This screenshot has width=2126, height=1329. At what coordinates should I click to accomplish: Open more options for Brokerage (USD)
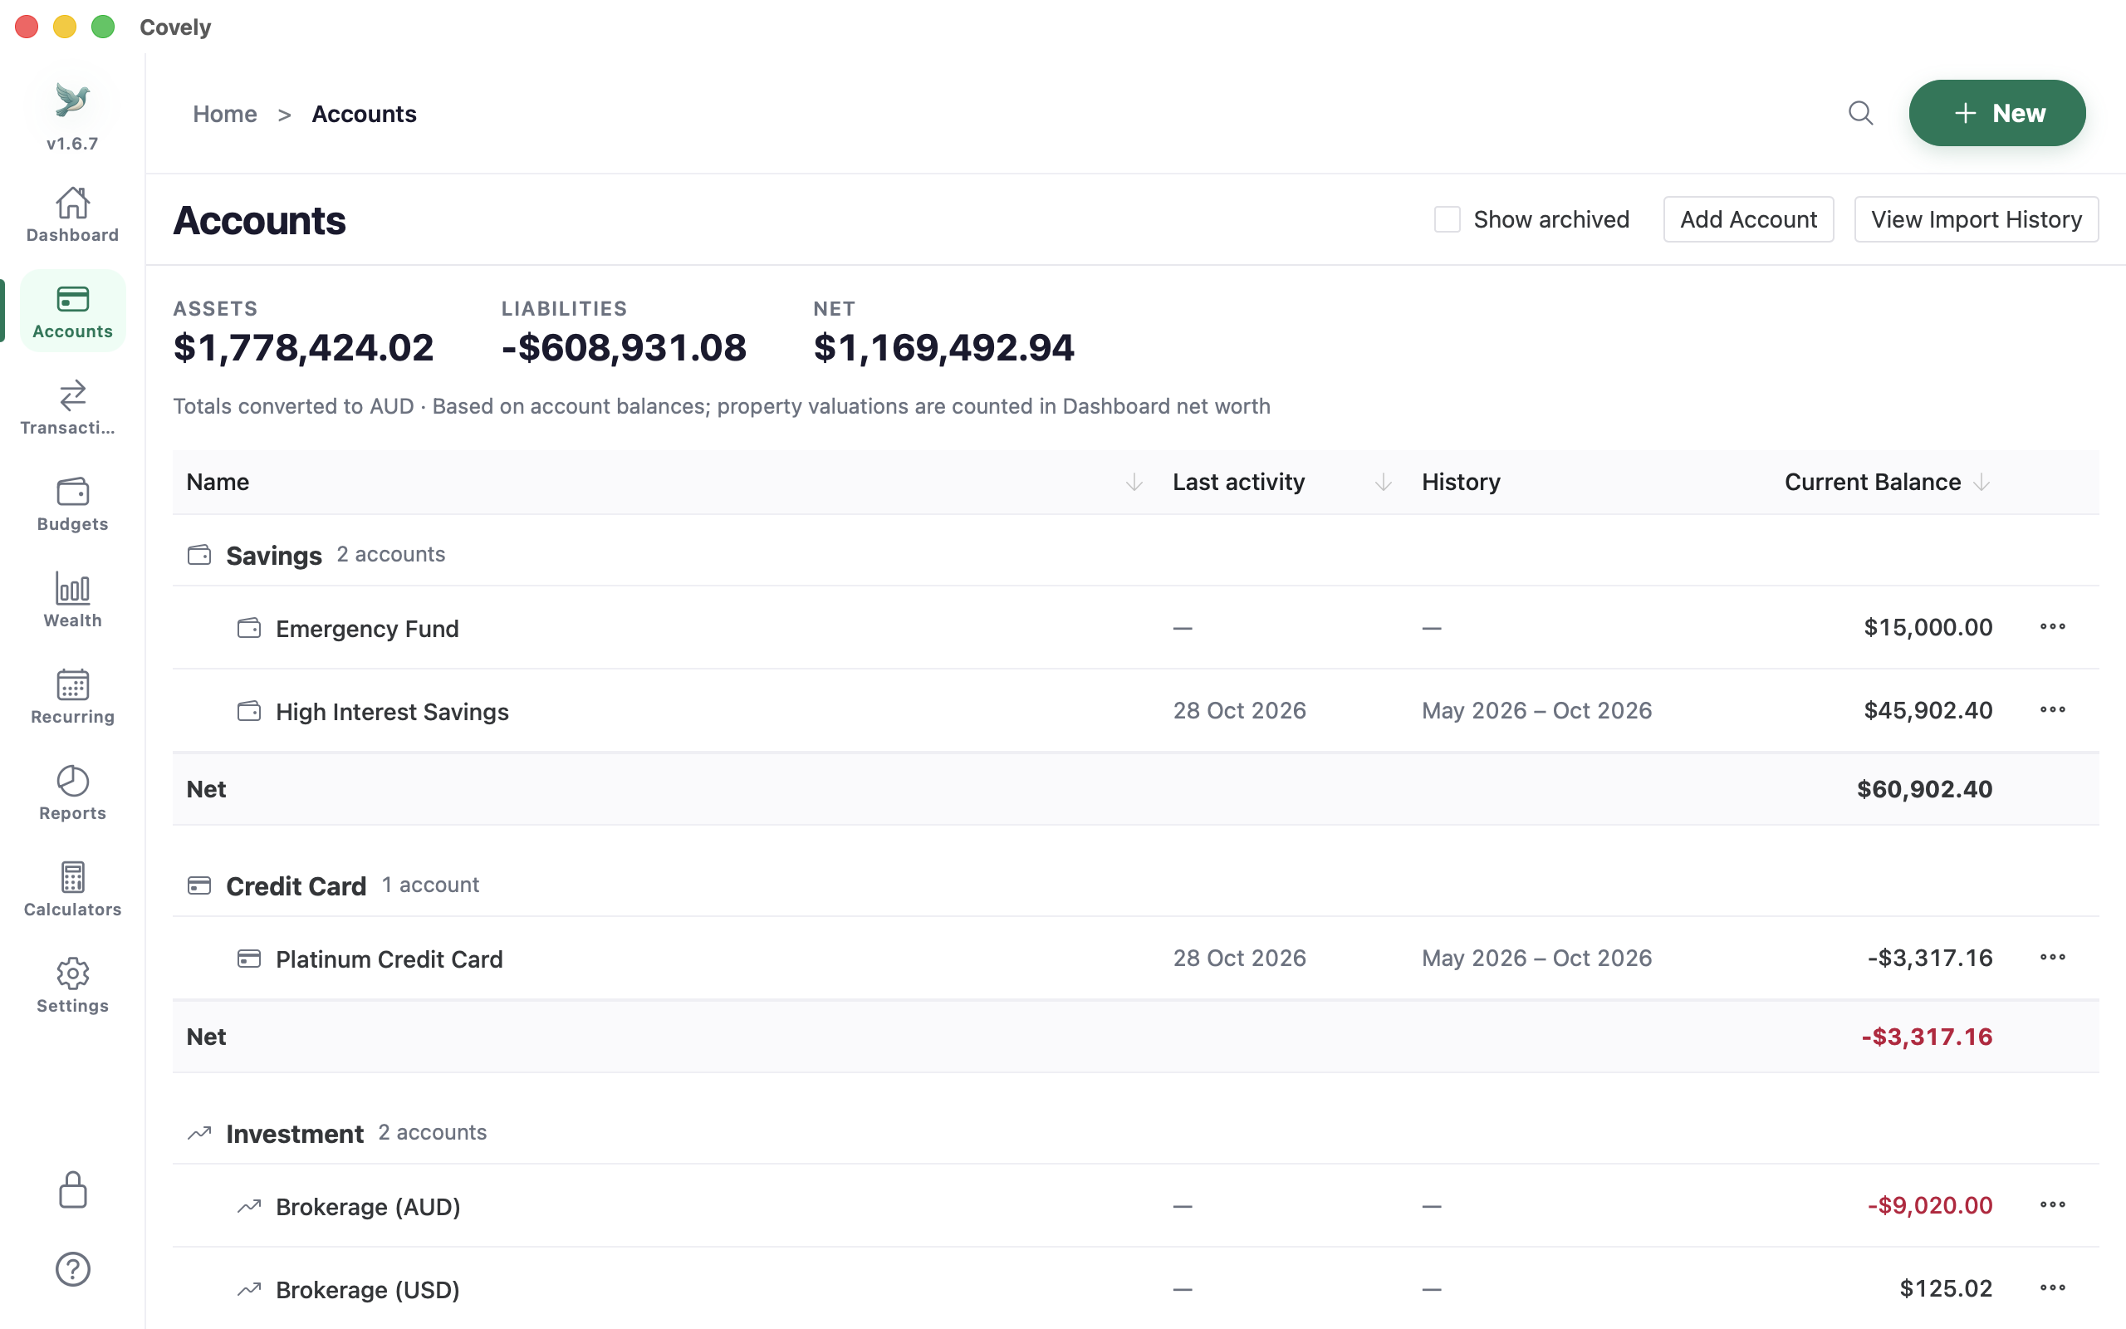tap(2052, 1288)
